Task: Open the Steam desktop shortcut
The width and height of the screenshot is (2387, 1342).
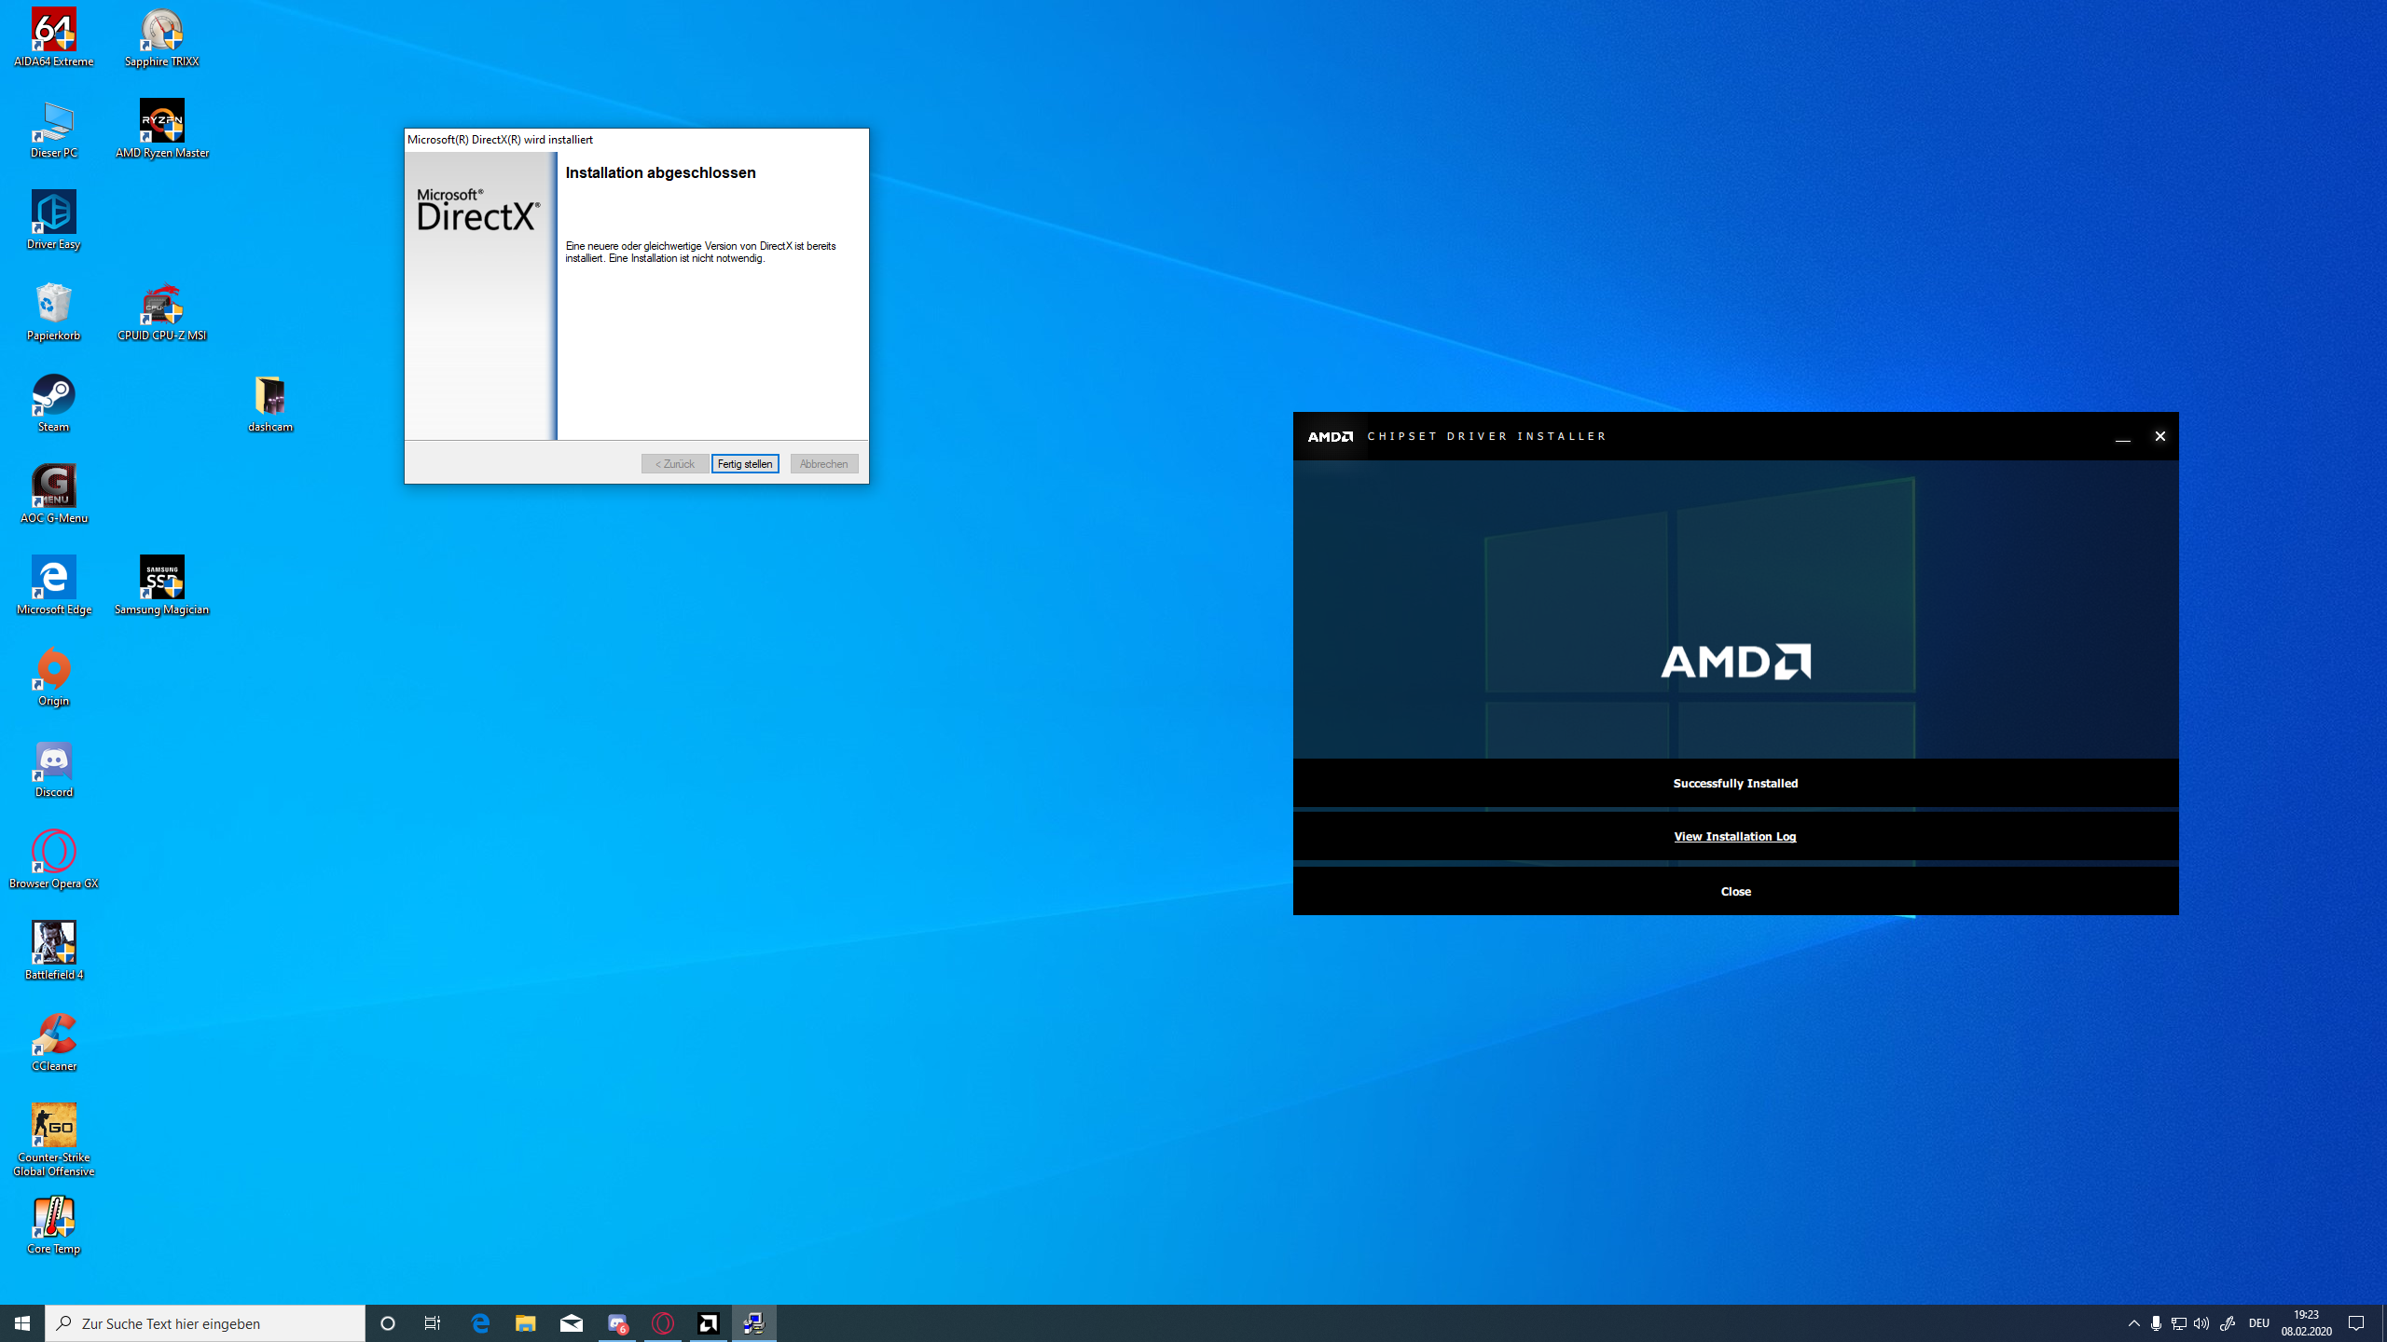Action: pyautogui.click(x=53, y=396)
